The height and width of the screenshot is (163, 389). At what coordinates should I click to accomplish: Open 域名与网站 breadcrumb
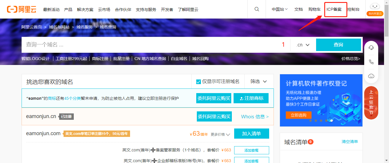(x=59, y=27)
